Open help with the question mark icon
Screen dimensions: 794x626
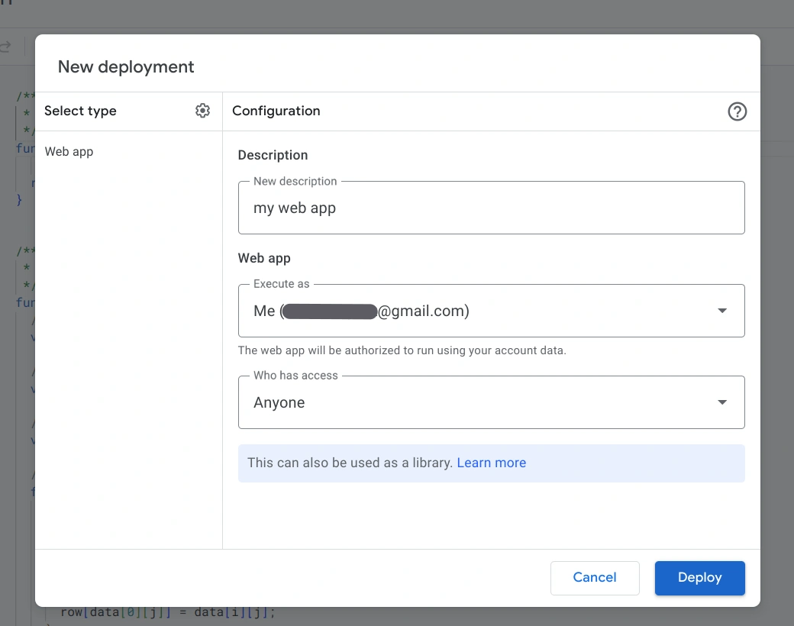[x=737, y=111]
